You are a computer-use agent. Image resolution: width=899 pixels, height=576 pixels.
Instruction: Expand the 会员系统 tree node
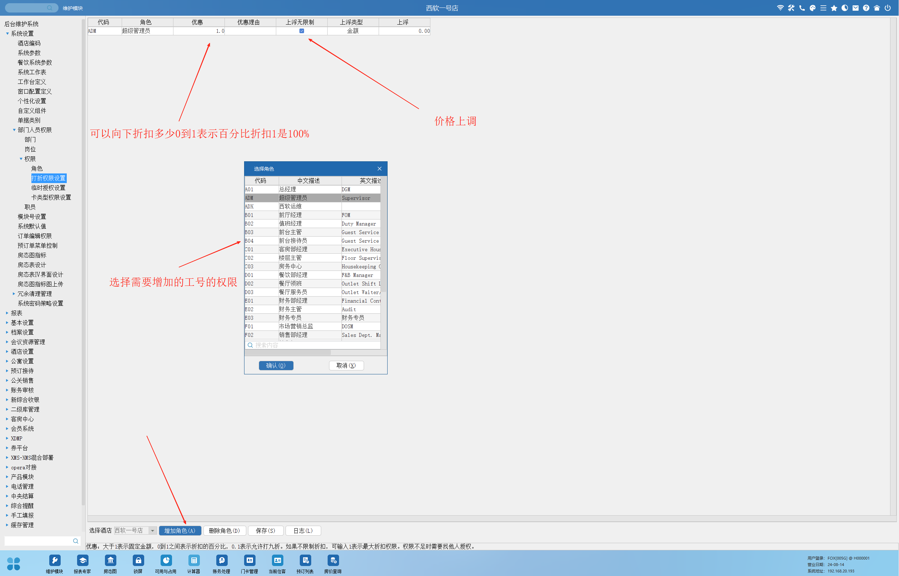pos(7,429)
